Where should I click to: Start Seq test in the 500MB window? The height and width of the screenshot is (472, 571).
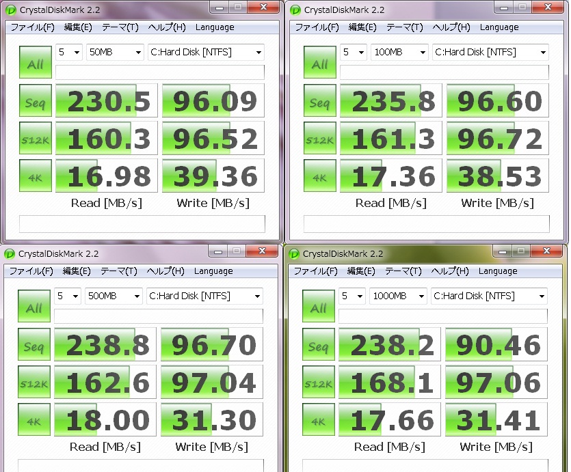click(34, 344)
